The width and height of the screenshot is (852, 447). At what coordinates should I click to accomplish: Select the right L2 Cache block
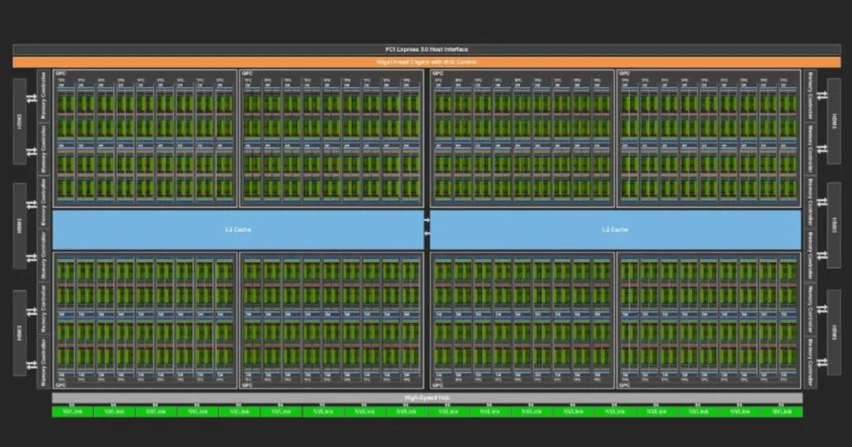click(x=615, y=229)
